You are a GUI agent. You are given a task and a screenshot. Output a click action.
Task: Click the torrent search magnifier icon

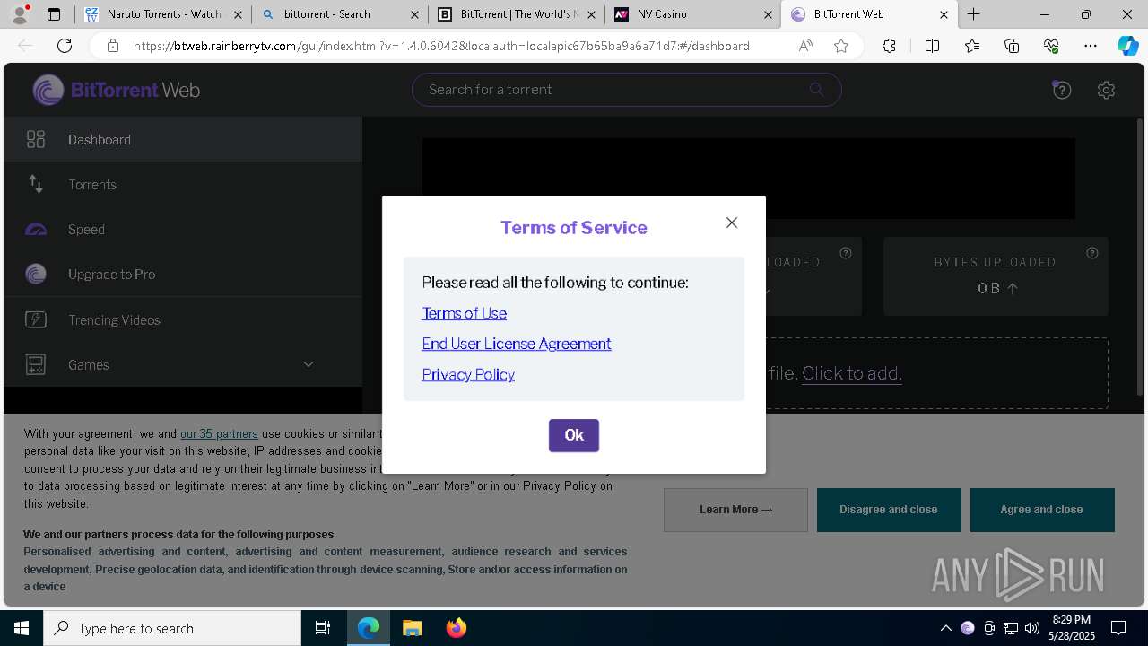816,89
